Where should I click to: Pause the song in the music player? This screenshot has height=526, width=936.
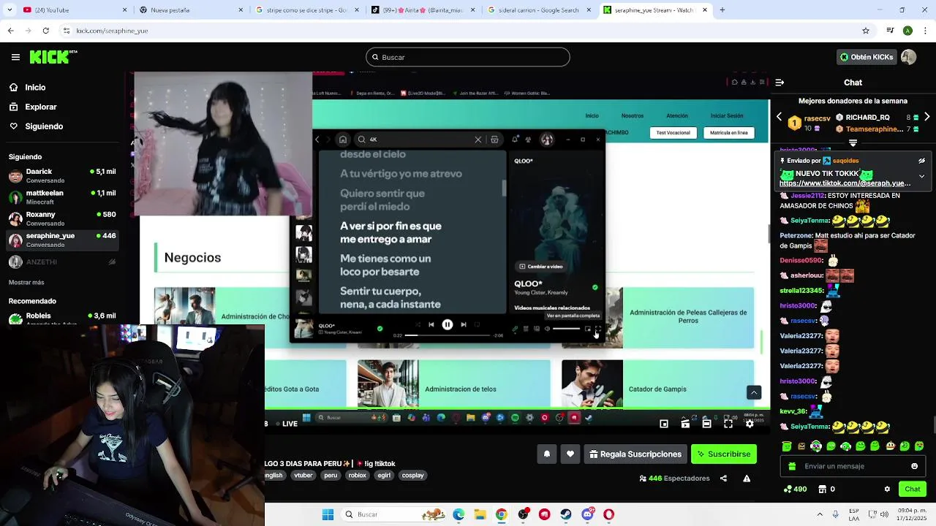[448, 324]
